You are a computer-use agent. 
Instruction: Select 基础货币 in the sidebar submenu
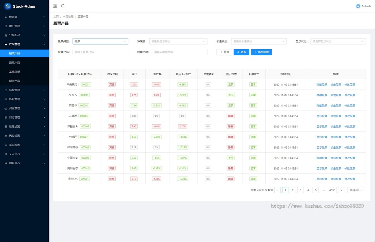[24, 72]
